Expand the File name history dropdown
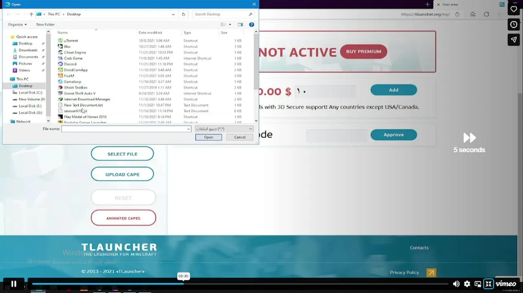 tap(188, 129)
